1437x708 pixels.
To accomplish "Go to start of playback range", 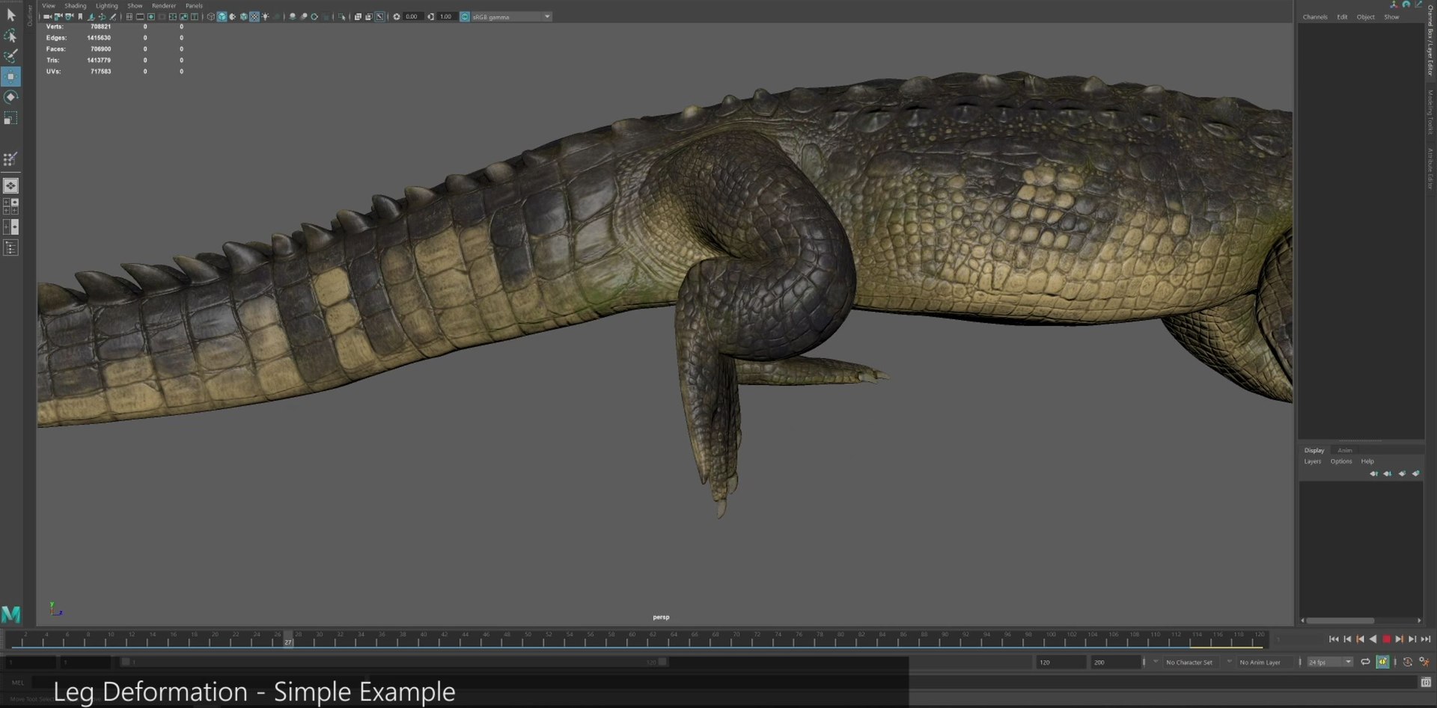I will (1334, 639).
